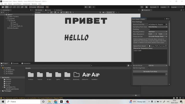Open the Cloud services icon
Viewport: 185px width, 104px height.
(x=147, y=7)
